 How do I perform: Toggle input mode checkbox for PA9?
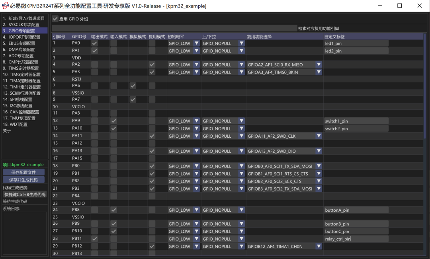[x=113, y=121]
